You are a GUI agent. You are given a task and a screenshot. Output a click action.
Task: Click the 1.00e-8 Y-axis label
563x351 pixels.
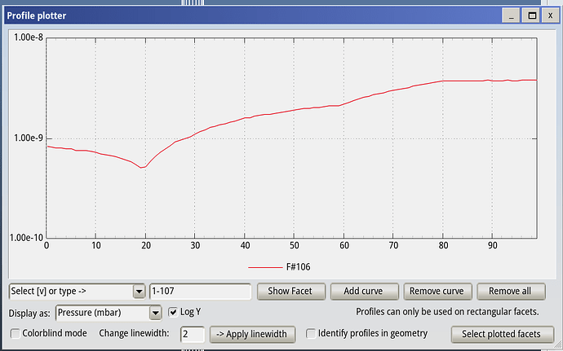point(28,37)
